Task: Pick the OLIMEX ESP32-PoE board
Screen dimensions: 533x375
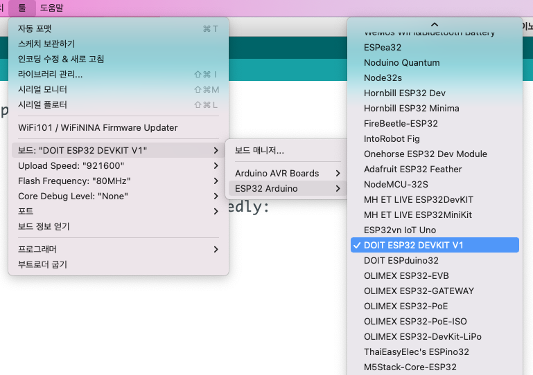Action: (435, 307)
